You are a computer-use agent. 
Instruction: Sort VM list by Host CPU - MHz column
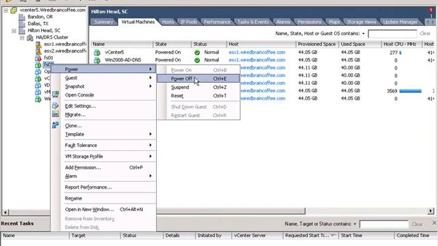pyautogui.click(x=402, y=44)
